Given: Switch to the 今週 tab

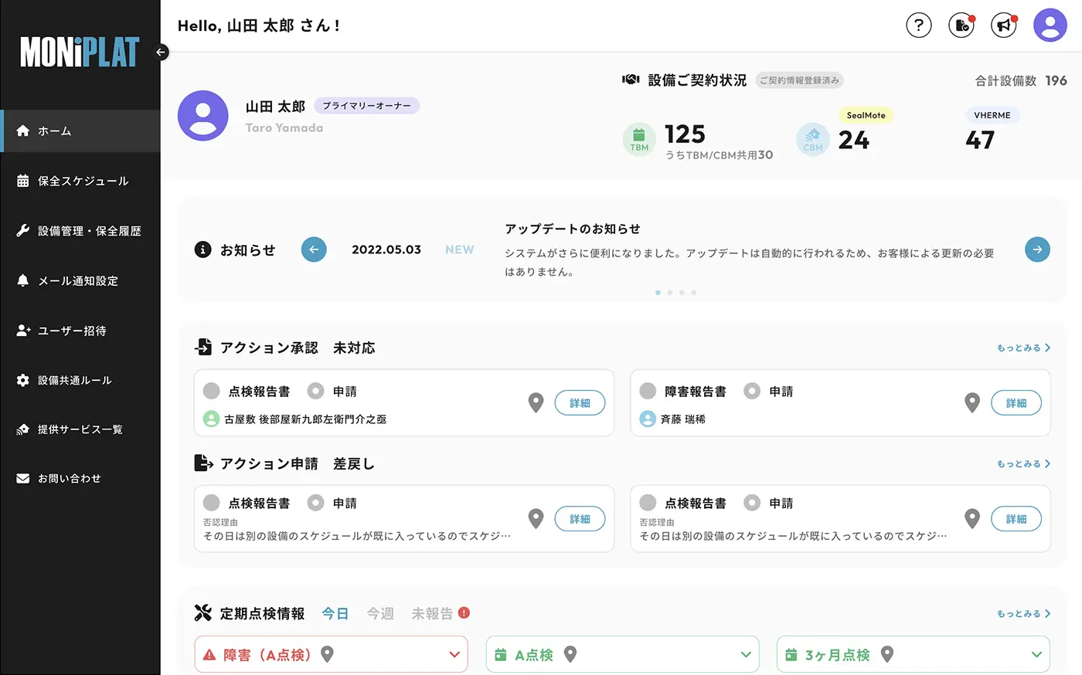Looking at the screenshot, I should tap(380, 612).
